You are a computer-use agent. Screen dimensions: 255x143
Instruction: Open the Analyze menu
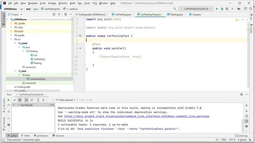(52, 3)
